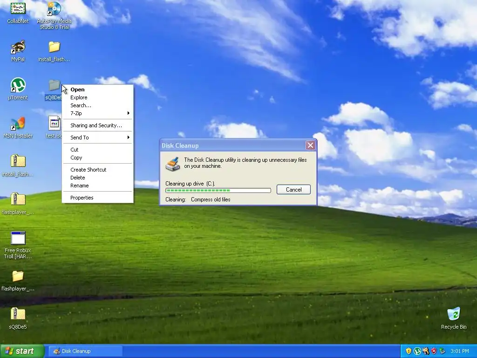Image resolution: width=477 pixels, height=358 pixels.
Task: Select the install_flash zip archive icon
Action: (18, 161)
